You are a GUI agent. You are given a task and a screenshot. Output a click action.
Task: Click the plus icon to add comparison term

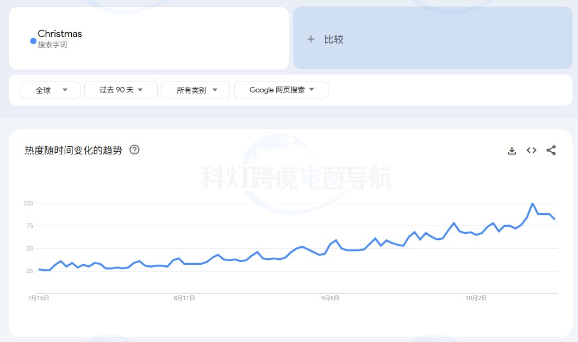pos(310,39)
